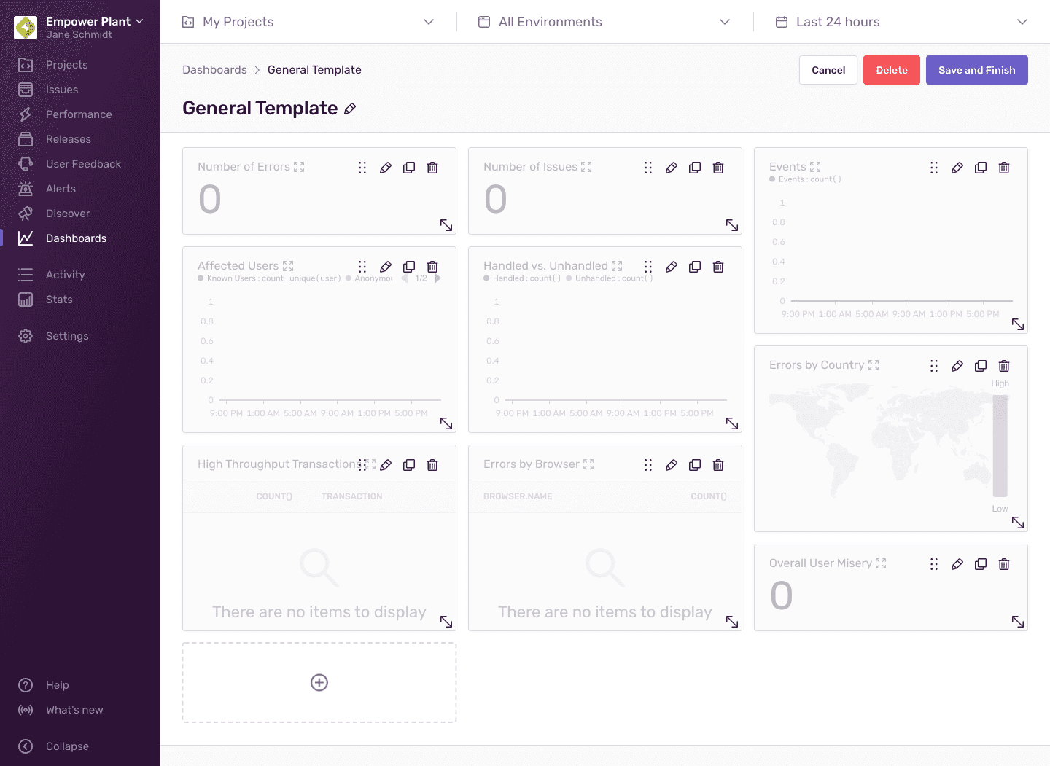Image resolution: width=1050 pixels, height=766 pixels.
Task: Edit the Number of Errors widget
Action: coord(386,168)
